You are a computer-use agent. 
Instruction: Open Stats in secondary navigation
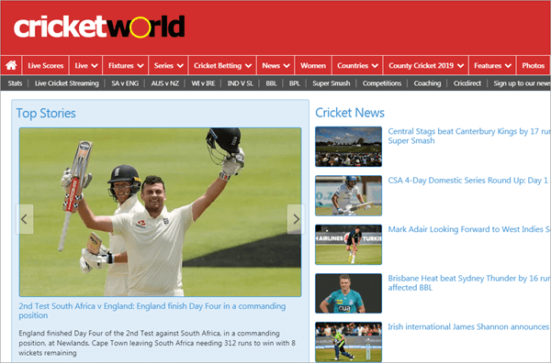tap(15, 83)
